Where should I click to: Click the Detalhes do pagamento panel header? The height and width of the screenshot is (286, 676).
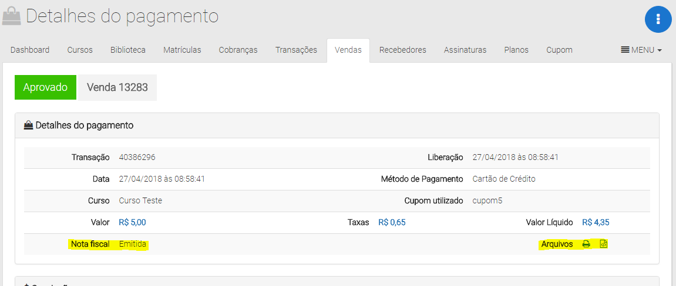[337, 125]
